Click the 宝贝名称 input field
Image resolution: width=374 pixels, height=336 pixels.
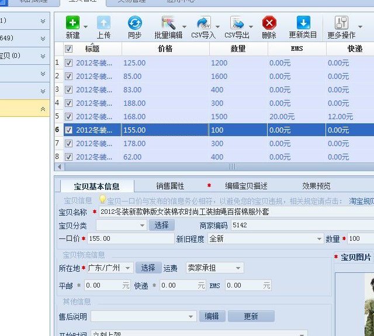point(236,212)
